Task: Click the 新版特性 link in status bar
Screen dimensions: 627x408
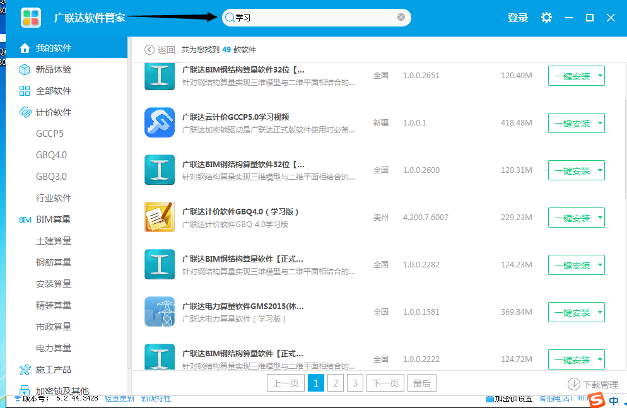Action: coord(156,399)
